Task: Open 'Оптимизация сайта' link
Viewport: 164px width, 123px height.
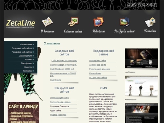Action: [x=59, y=98]
